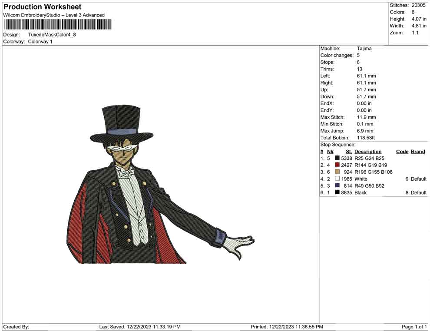This screenshot has height=331, width=430.
Task: Click the 'Production Worksheet' heading
Action: (43, 7)
